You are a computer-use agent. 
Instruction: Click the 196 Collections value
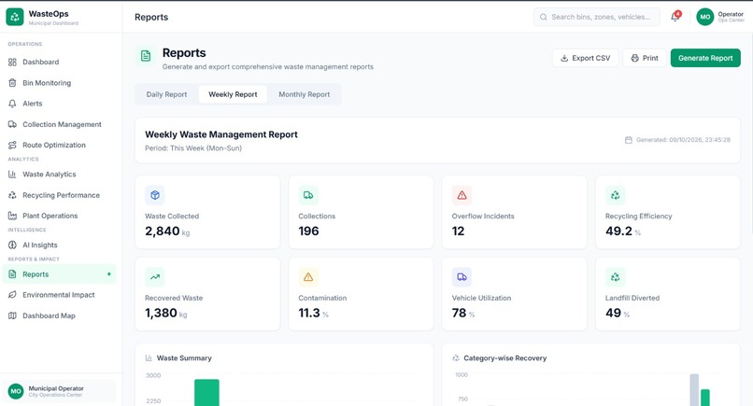point(308,231)
